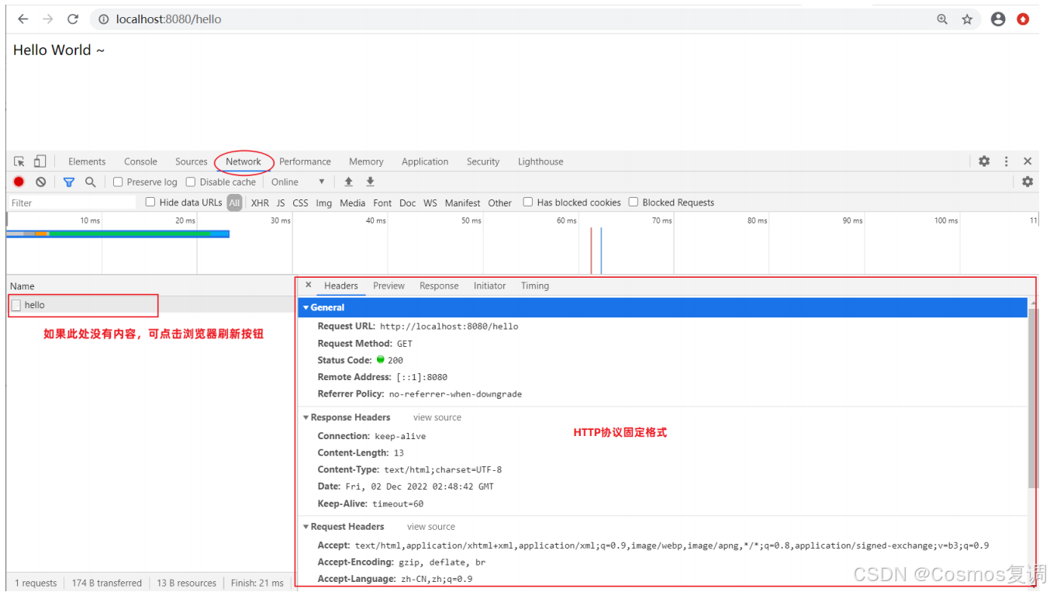Image resolution: width=1050 pixels, height=592 pixels.
Task: Open DevTools settings gear icon
Action: click(x=984, y=161)
